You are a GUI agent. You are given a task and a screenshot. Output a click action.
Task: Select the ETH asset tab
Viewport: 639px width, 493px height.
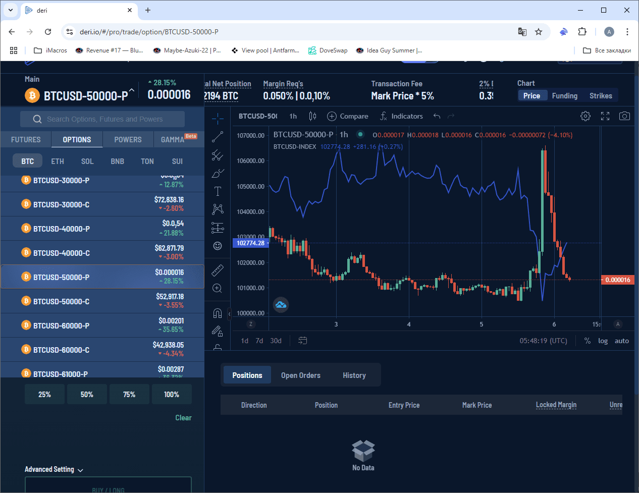tap(58, 161)
